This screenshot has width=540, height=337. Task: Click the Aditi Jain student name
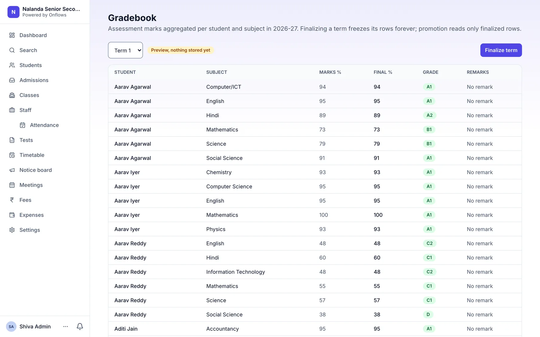click(x=126, y=329)
